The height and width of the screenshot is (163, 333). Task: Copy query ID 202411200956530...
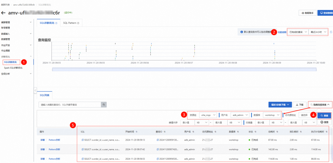158,159
